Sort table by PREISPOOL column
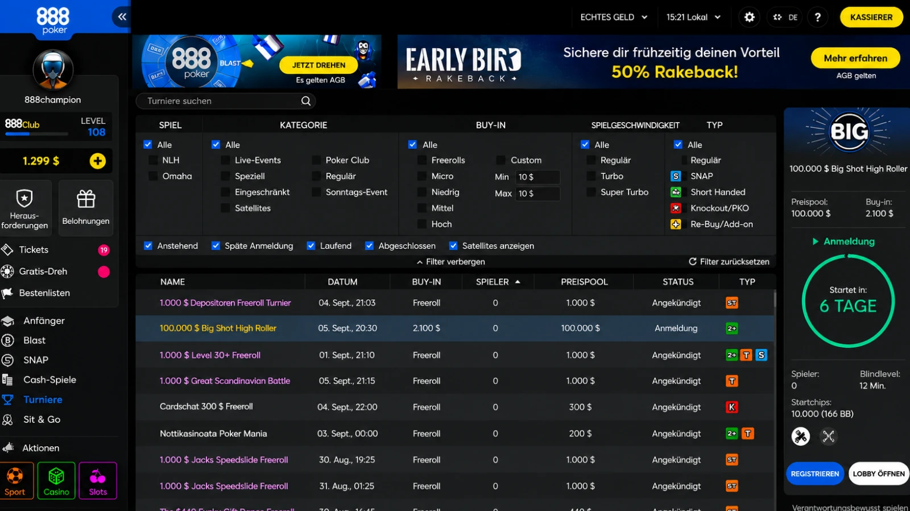Screen dimensions: 910x511 pyautogui.click(x=584, y=282)
